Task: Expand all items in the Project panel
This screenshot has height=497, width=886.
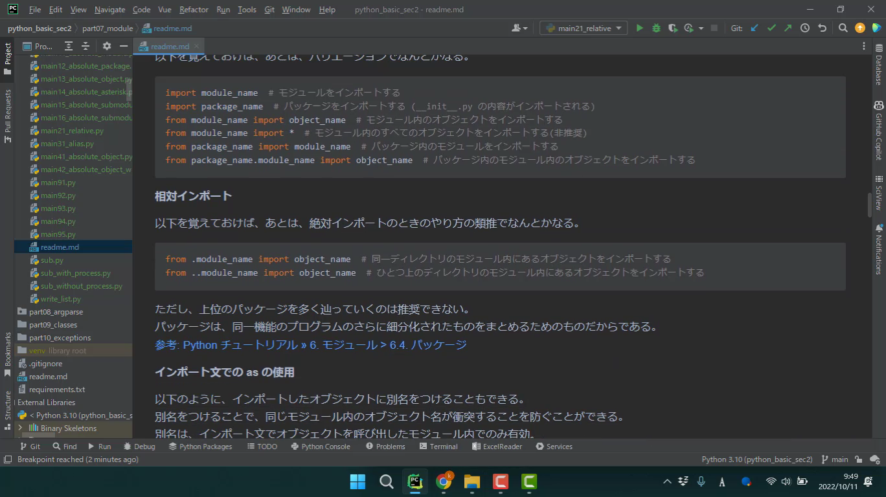Action: pos(69,46)
